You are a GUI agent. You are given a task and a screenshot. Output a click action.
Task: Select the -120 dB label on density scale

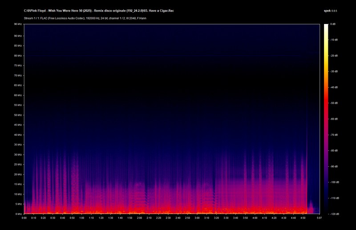tap(335, 214)
